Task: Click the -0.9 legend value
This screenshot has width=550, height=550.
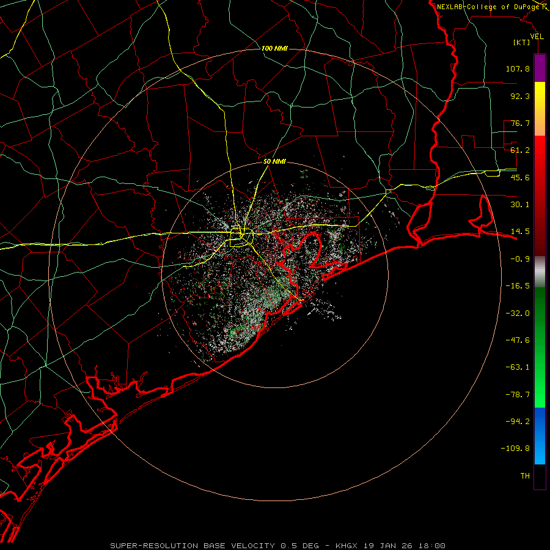Action: point(520,259)
